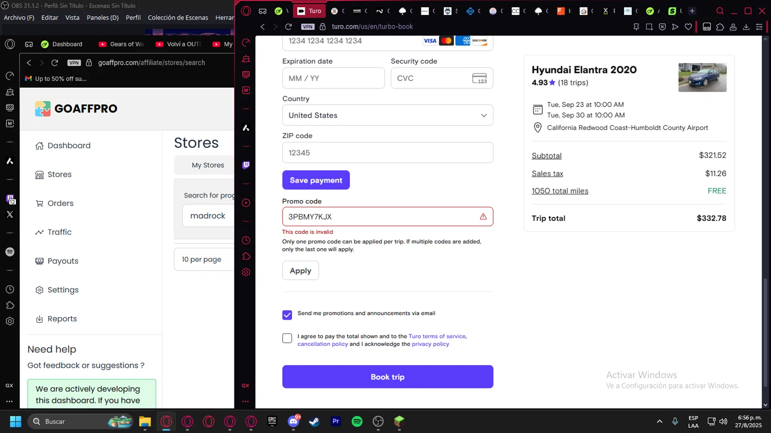Reload the GoAffPro page
This screenshot has width=771, height=433.
[x=54, y=63]
